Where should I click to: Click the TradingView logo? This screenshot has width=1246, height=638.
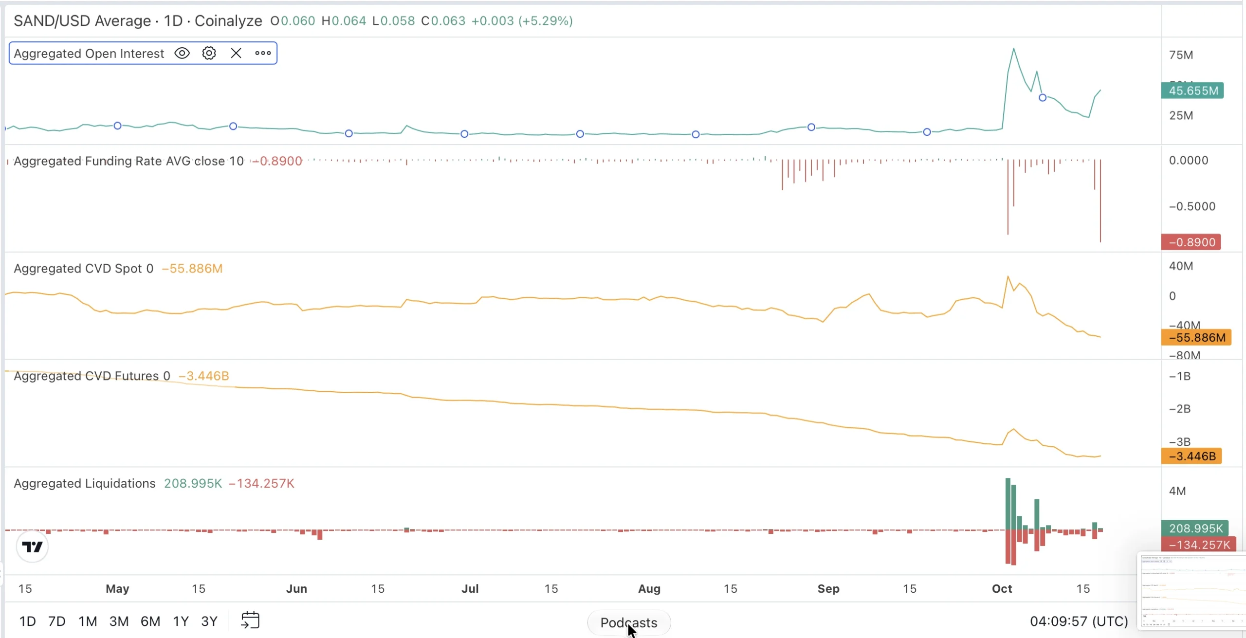click(32, 547)
